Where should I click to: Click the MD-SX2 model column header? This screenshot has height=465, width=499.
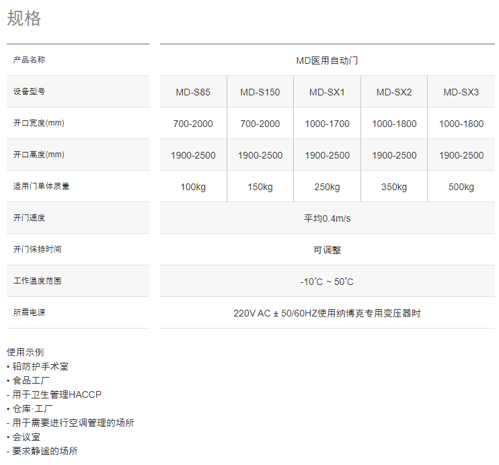[394, 92]
